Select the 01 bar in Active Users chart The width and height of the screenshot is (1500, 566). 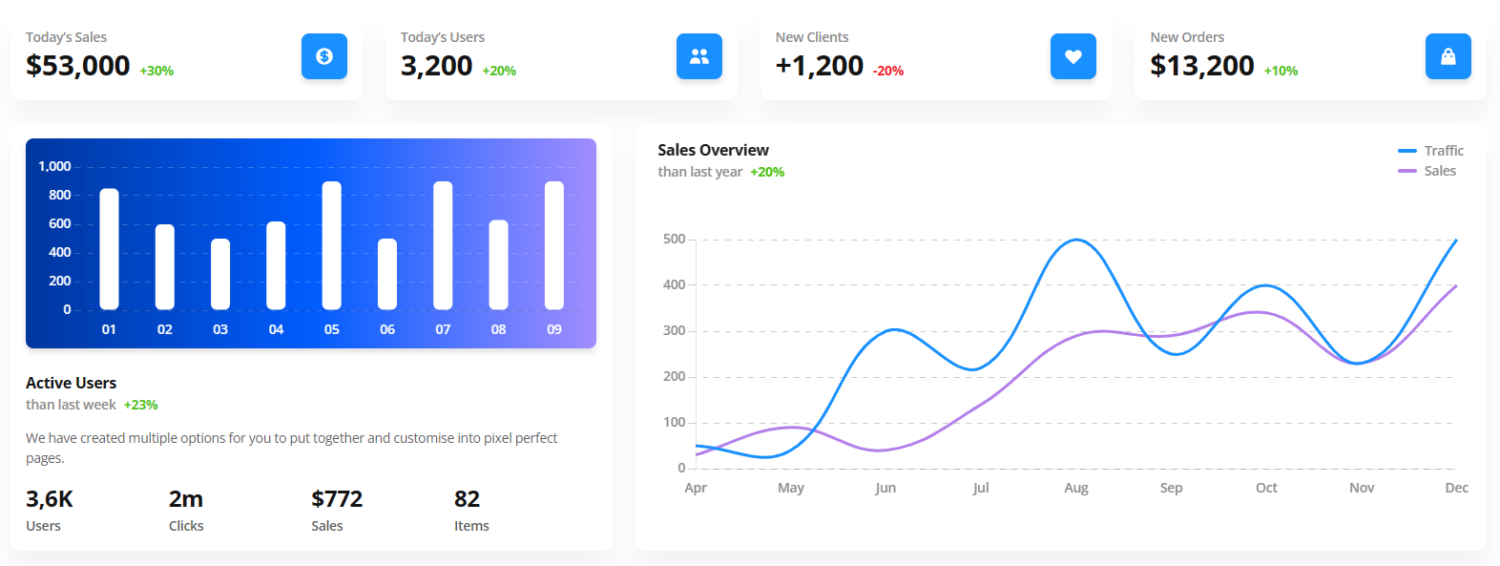110,248
